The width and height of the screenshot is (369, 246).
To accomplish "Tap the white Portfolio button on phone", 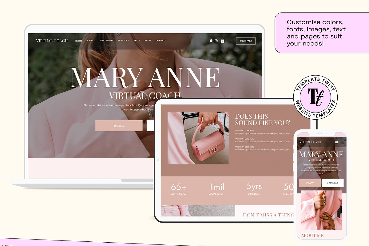I will pyautogui.click(x=332, y=183).
